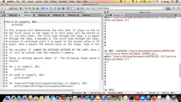
Task: Maximize the current pane
Action: [68, 8]
